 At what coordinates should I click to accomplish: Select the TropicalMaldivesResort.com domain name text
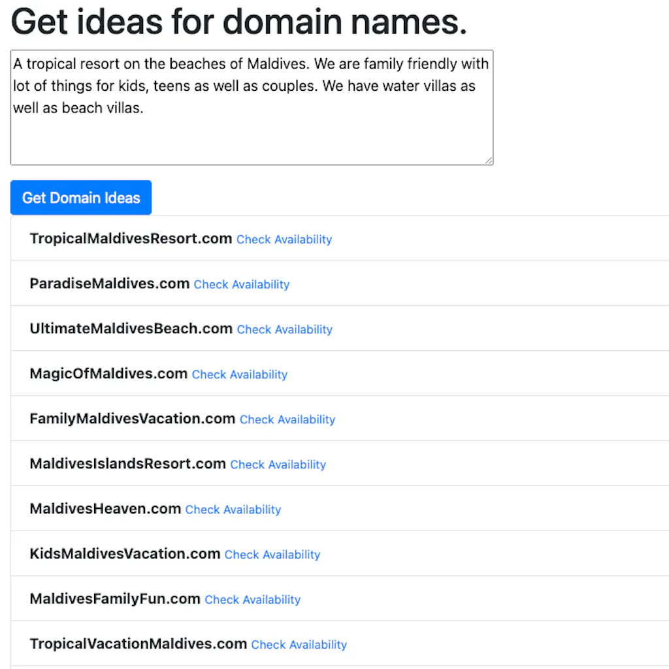pyautogui.click(x=130, y=238)
